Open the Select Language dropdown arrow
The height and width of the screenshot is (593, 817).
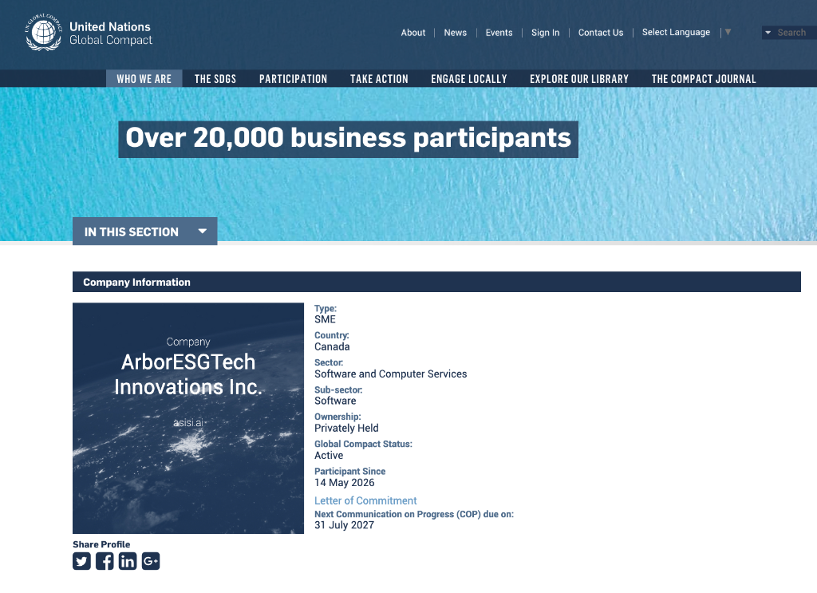click(x=728, y=32)
